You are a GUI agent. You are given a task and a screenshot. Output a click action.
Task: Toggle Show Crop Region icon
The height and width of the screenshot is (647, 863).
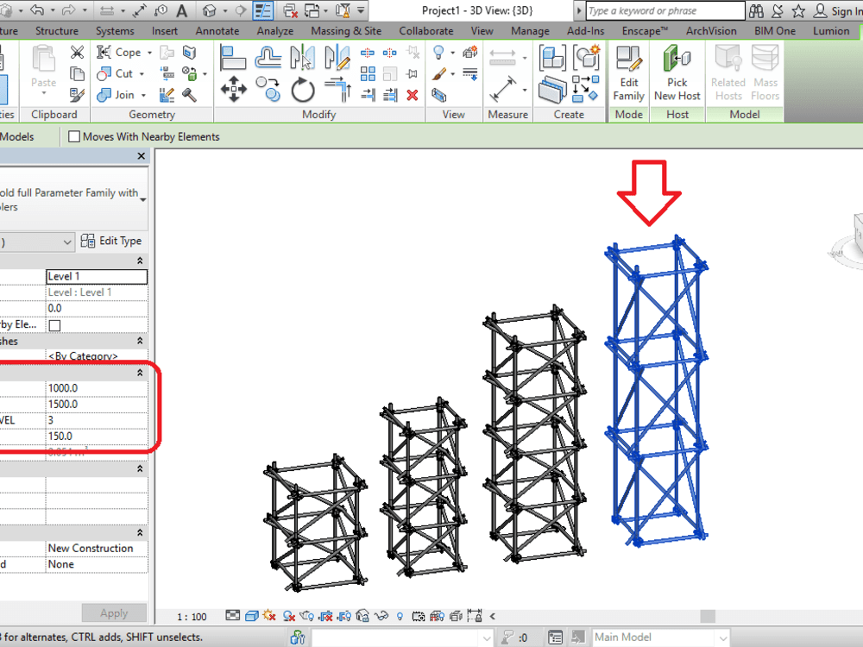click(x=344, y=616)
